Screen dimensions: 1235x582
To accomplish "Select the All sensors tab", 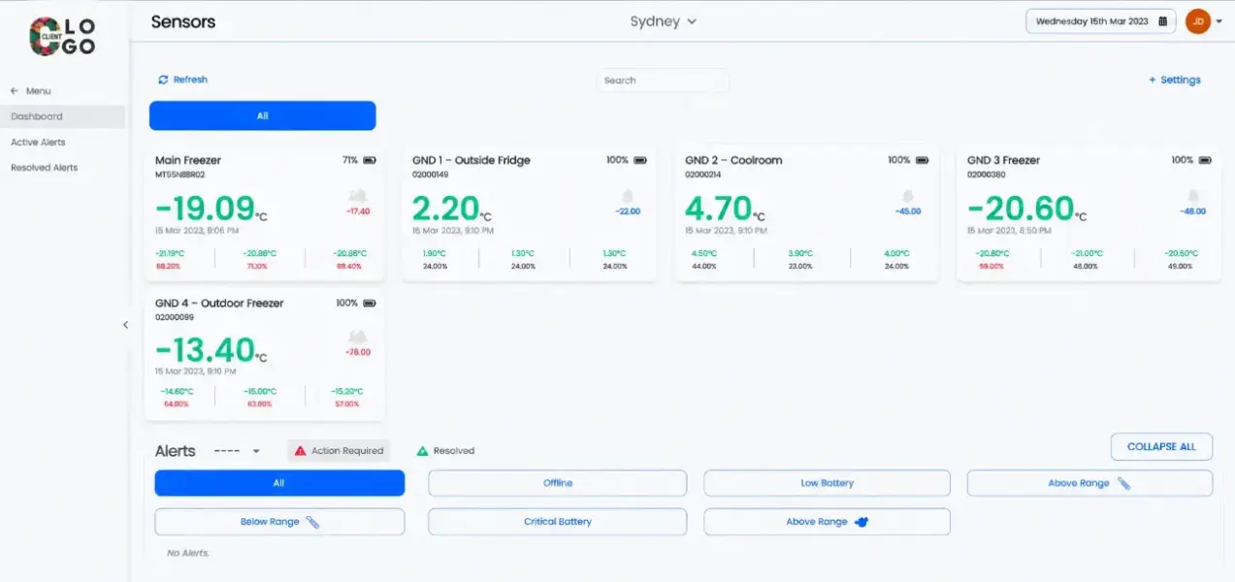I will point(262,115).
